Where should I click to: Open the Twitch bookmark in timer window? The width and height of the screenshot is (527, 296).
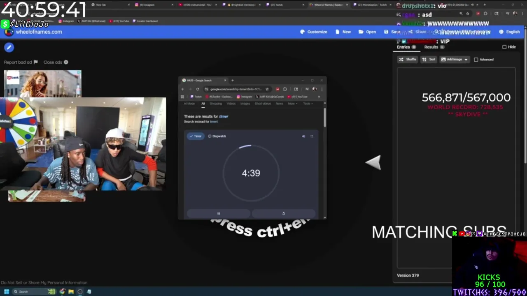point(196,97)
